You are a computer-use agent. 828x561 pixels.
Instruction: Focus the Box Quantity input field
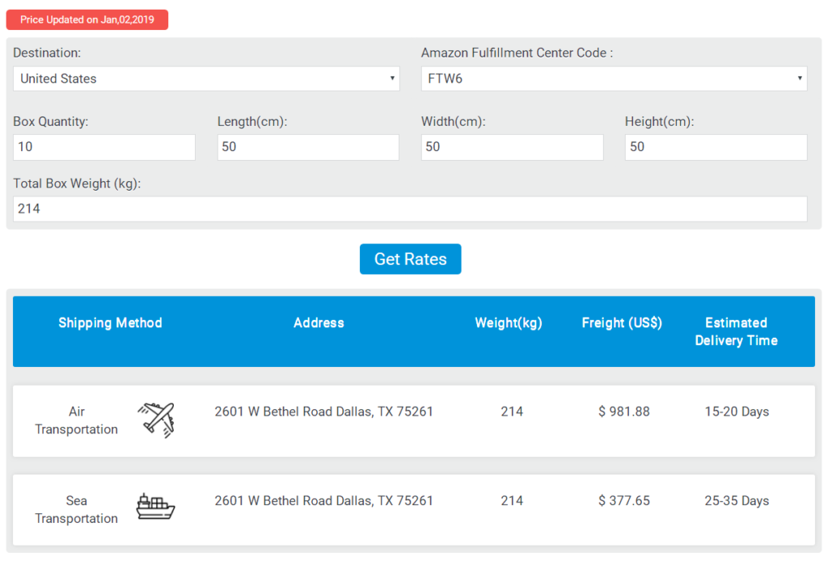click(104, 147)
